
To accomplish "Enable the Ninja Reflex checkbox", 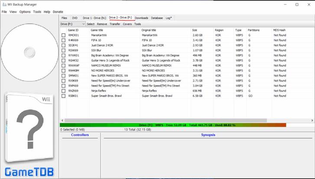I will click(x=64, y=91).
